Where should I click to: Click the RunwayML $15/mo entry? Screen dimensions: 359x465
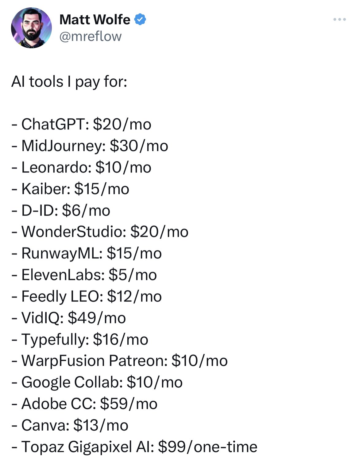point(87,253)
